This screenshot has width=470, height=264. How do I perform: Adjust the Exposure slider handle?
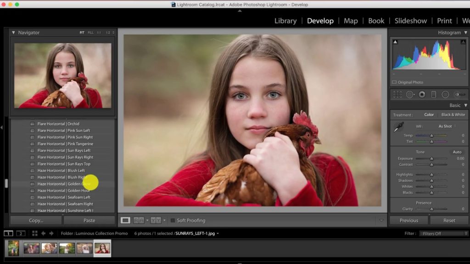coord(431,159)
